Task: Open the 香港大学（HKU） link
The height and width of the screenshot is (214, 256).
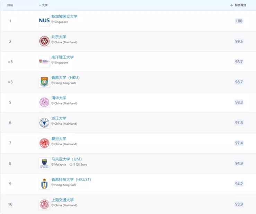Action: [65, 78]
